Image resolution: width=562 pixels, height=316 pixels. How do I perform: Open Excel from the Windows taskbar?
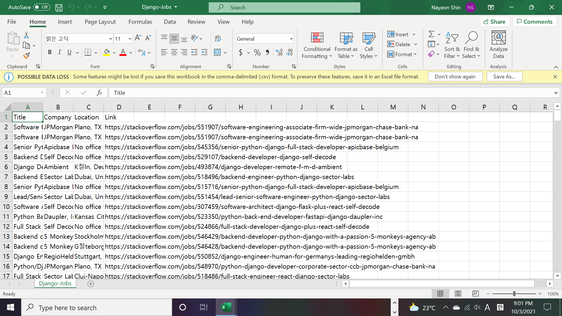tap(226, 307)
